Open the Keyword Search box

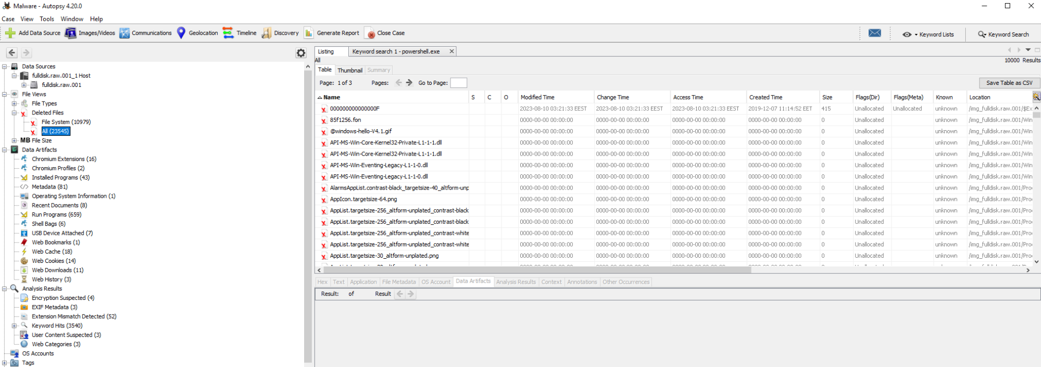tap(1004, 34)
